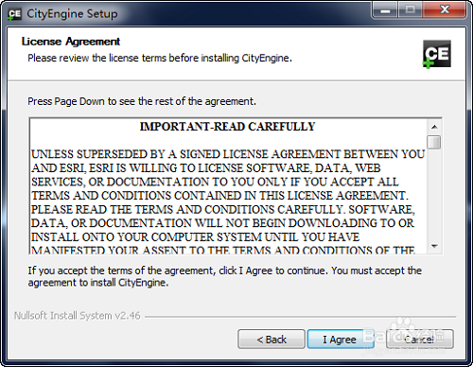Click the 'INSTALL ONTO YOUR COMPUTER SYSTEM' line
Screen dimensions: 473x367
(x=195, y=237)
